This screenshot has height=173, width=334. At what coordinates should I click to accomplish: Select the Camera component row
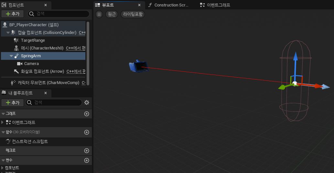click(x=43, y=63)
